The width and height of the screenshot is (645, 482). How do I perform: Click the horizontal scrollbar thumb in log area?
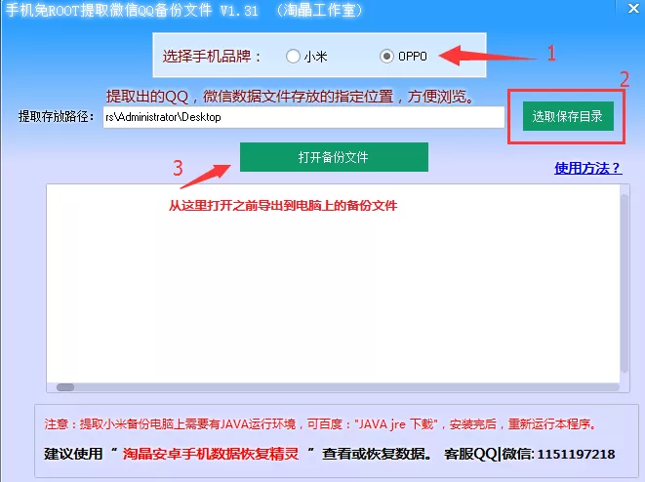[x=65, y=387]
